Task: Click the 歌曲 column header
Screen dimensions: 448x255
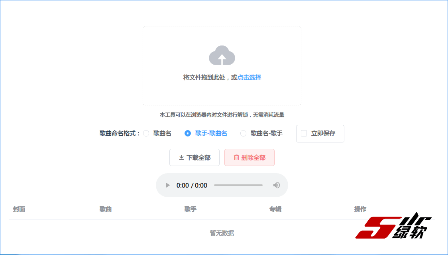Action: coord(106,209)
